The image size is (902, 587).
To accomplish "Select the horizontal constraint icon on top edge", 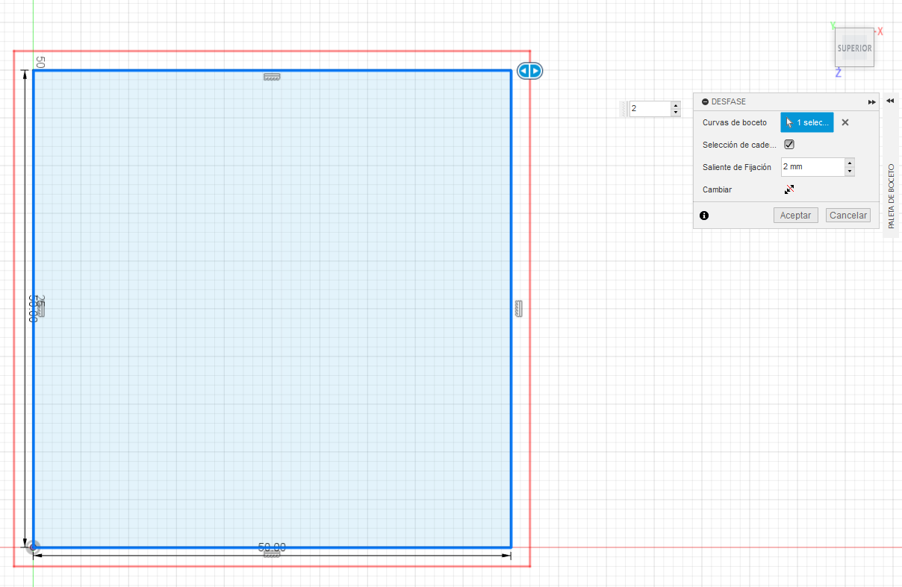I will [272, 77].
